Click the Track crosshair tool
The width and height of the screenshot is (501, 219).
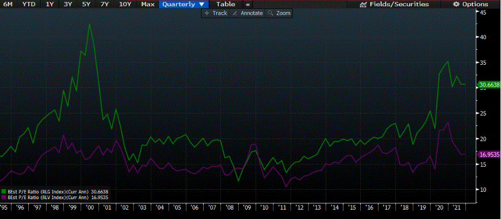(x=207, y=13)
